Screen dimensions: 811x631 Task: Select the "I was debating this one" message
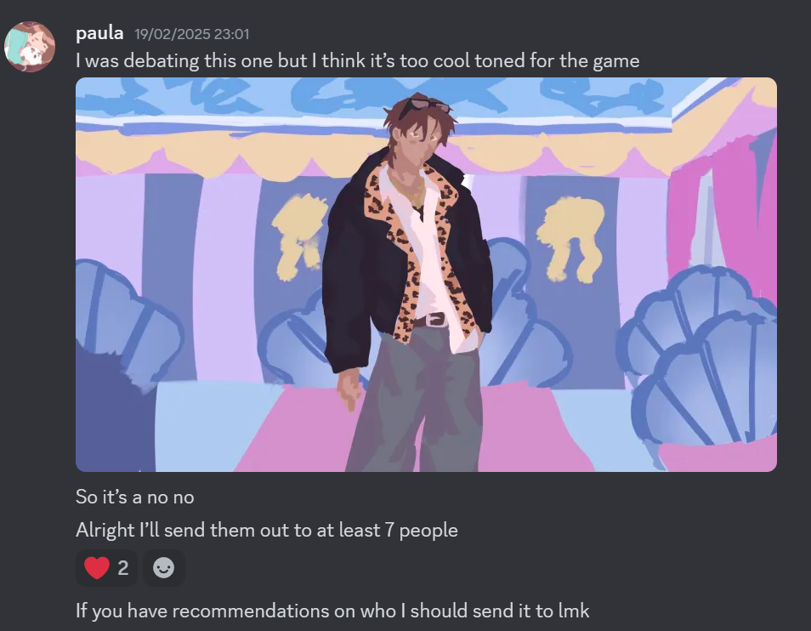pyautogui.click(x=357, y=61)
